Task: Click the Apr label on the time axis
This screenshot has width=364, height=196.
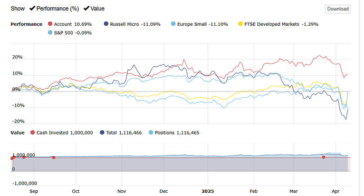Action: [336, 191]
